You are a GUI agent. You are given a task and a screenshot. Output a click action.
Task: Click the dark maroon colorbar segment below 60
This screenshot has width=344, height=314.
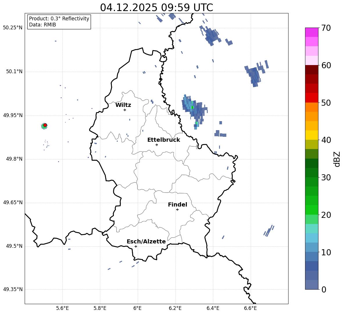(x=311, y=70)
